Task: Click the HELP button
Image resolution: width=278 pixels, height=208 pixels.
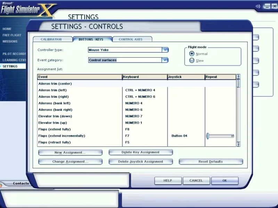Action: 168,181
